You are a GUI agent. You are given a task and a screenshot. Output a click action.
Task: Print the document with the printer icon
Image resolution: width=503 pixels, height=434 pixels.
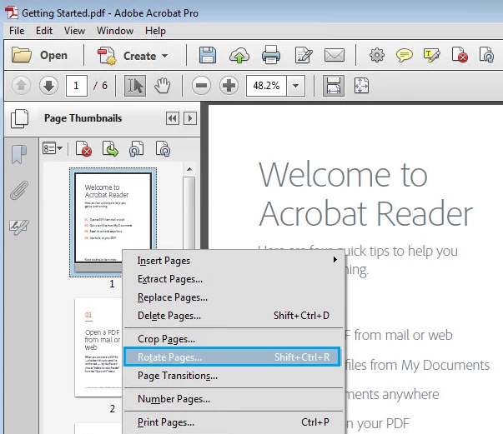tap(271, 55)
